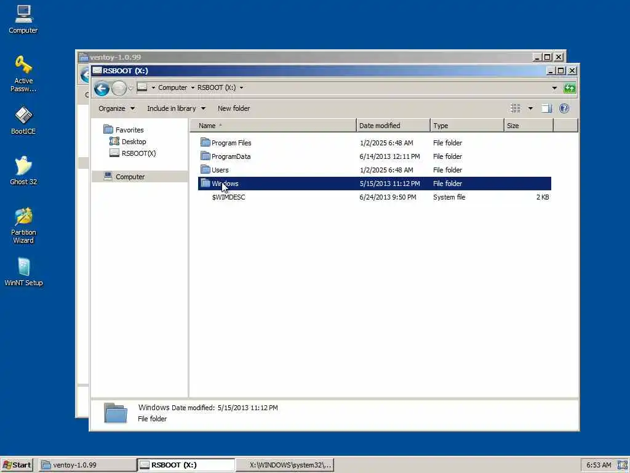Click the Start button
Screen dimensions: 630x473
[17, 465]
